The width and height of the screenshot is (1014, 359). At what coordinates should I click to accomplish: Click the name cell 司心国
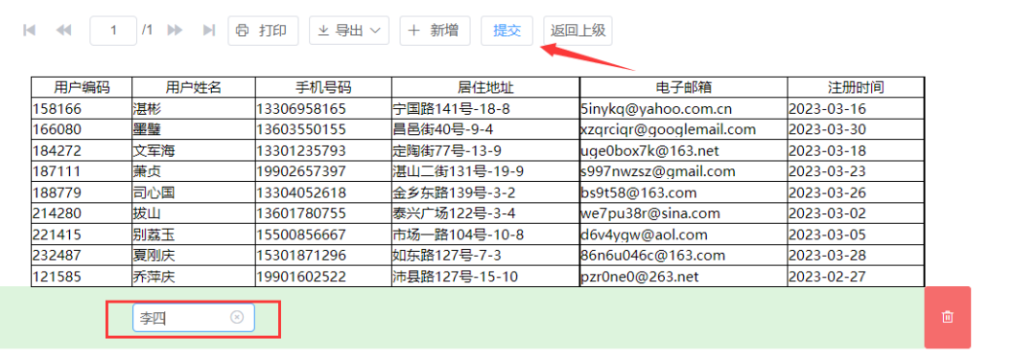point(194,192)
